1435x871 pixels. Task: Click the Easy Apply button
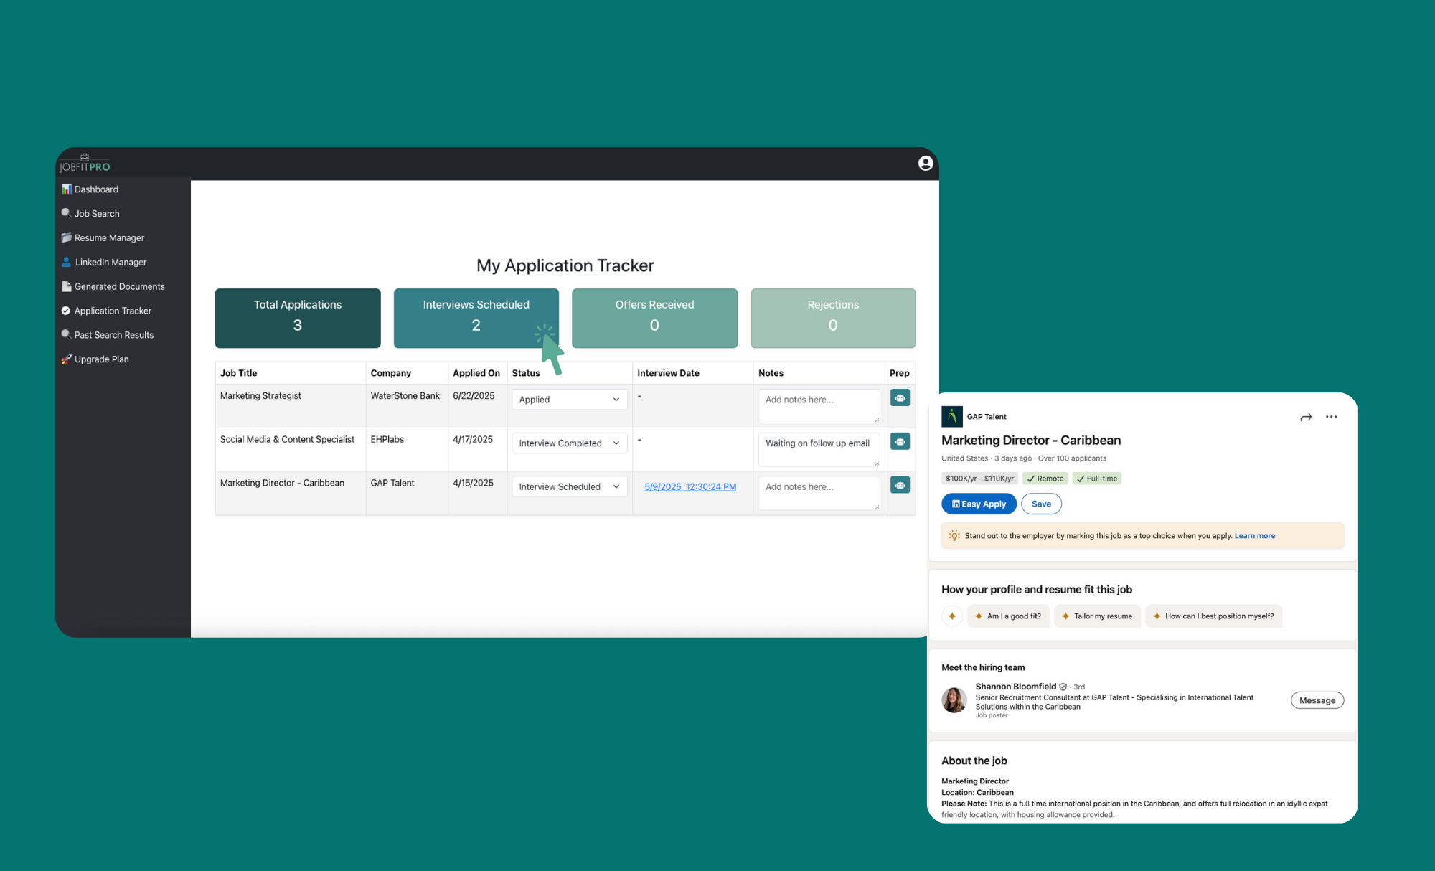point(978,504)
